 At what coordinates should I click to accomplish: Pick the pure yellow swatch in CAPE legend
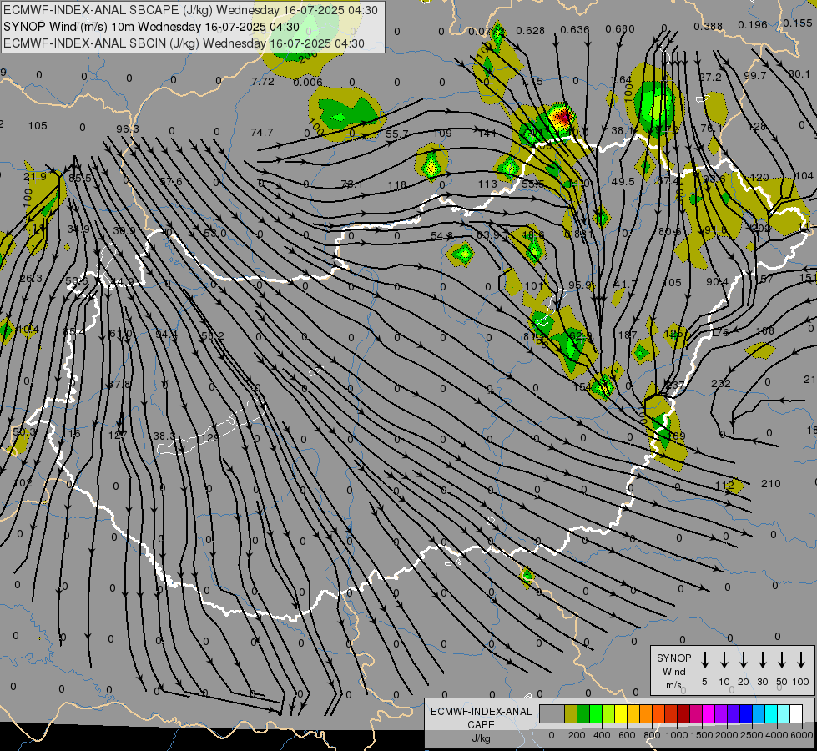pos(621,714)
